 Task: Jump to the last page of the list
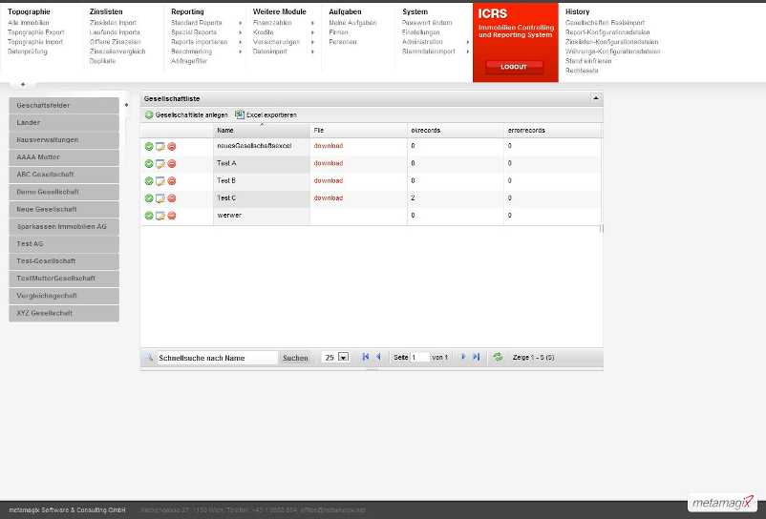coord(477,357)
